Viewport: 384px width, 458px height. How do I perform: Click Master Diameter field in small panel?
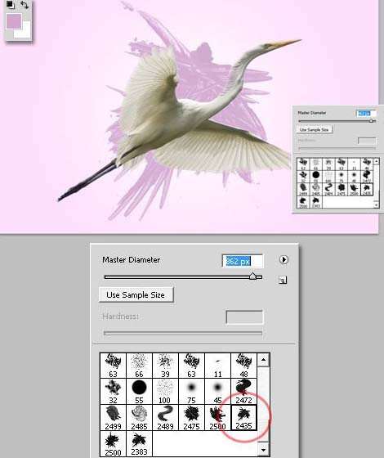(366, 113)
